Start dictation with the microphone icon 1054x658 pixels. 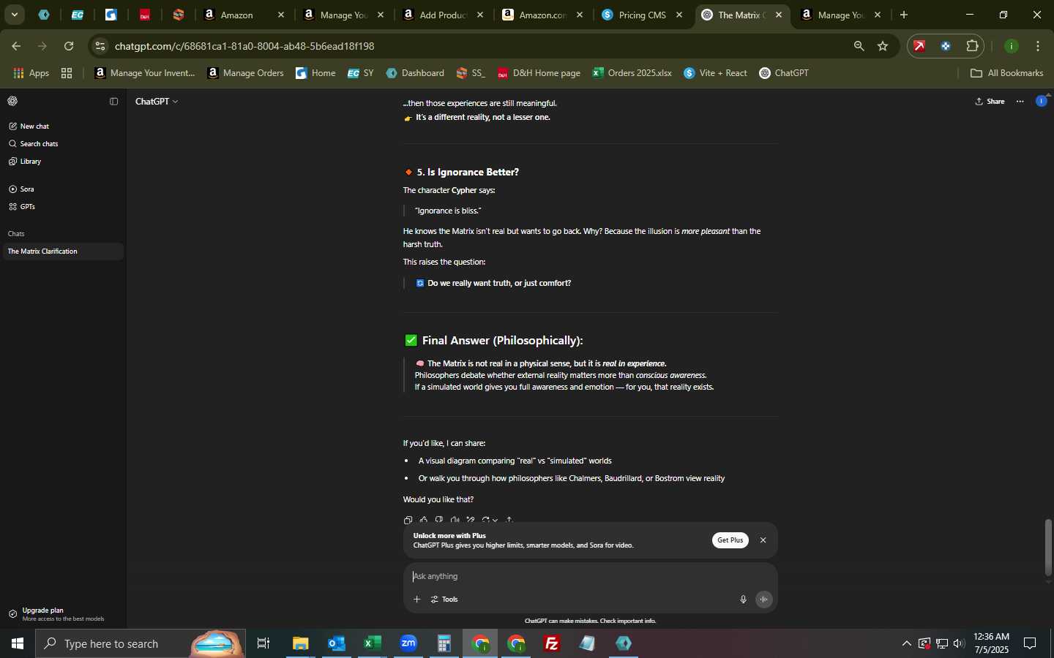[743, 600]
